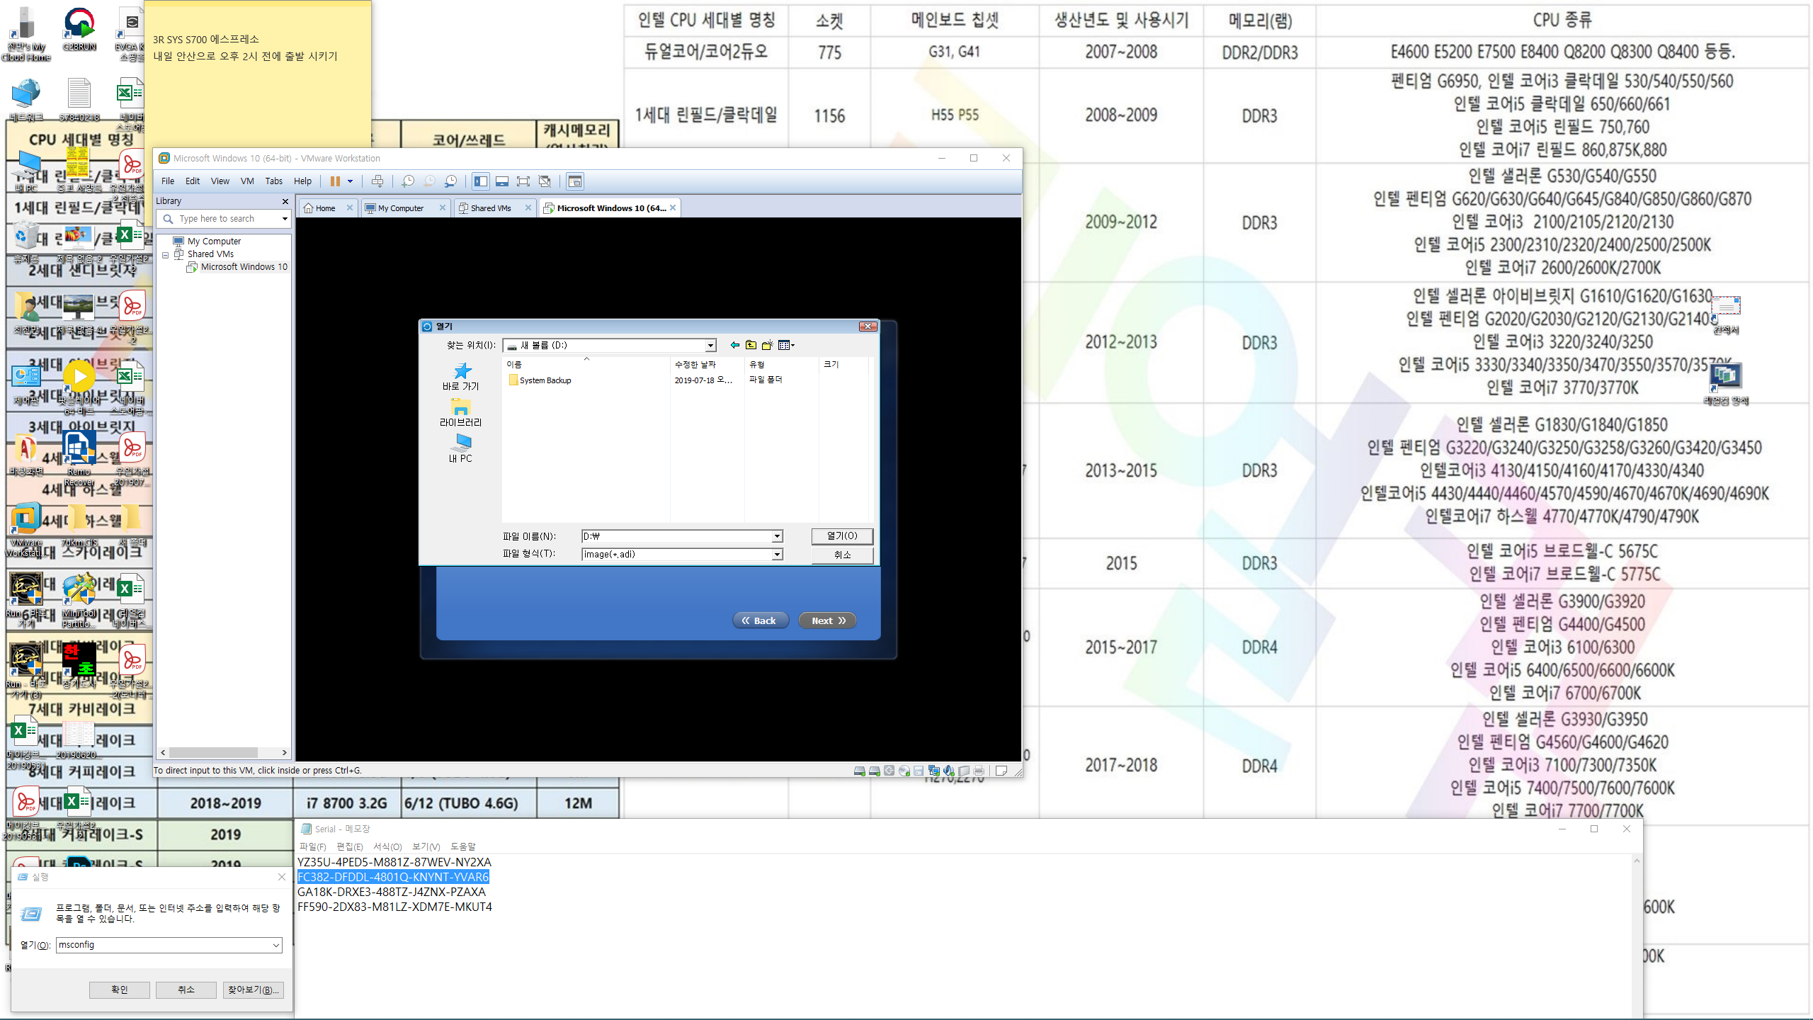Select My Computer in library tree
The image size is (1813, 1020).
click(214, 242)
